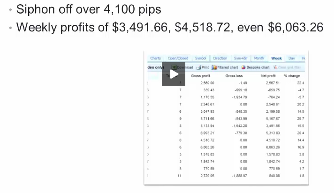334x193 pixels.
Task: Switch to the Charts tab
Action: tap(155, 59)
